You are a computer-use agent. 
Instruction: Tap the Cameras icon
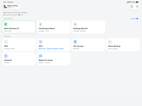pos(6,56)
